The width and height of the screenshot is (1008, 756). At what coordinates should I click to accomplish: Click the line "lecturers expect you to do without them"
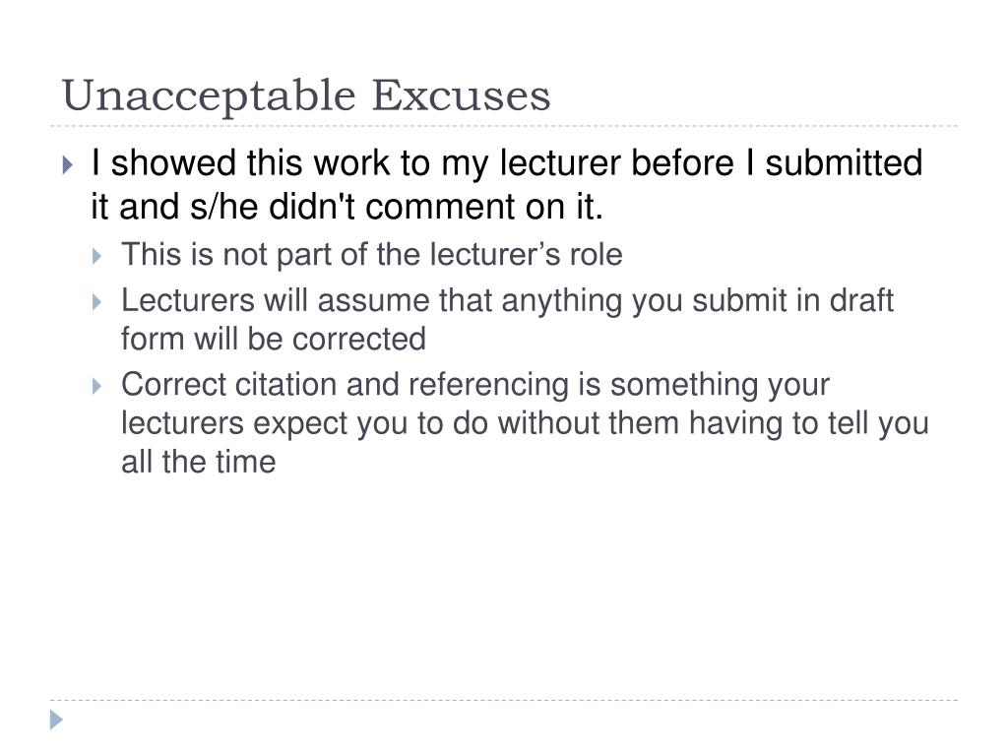pyautogui.click(x=400, y=423)
